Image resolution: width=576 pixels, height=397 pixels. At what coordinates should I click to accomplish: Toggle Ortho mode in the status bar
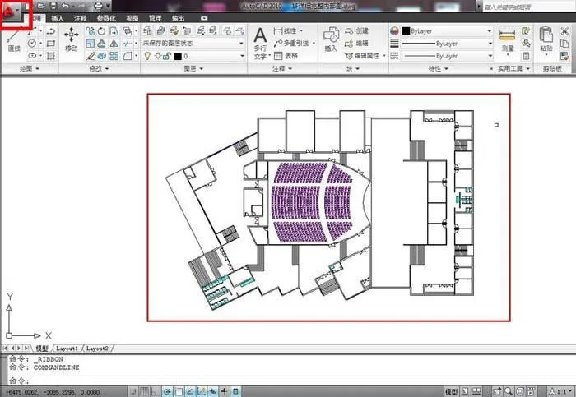(x=156, y=391)
